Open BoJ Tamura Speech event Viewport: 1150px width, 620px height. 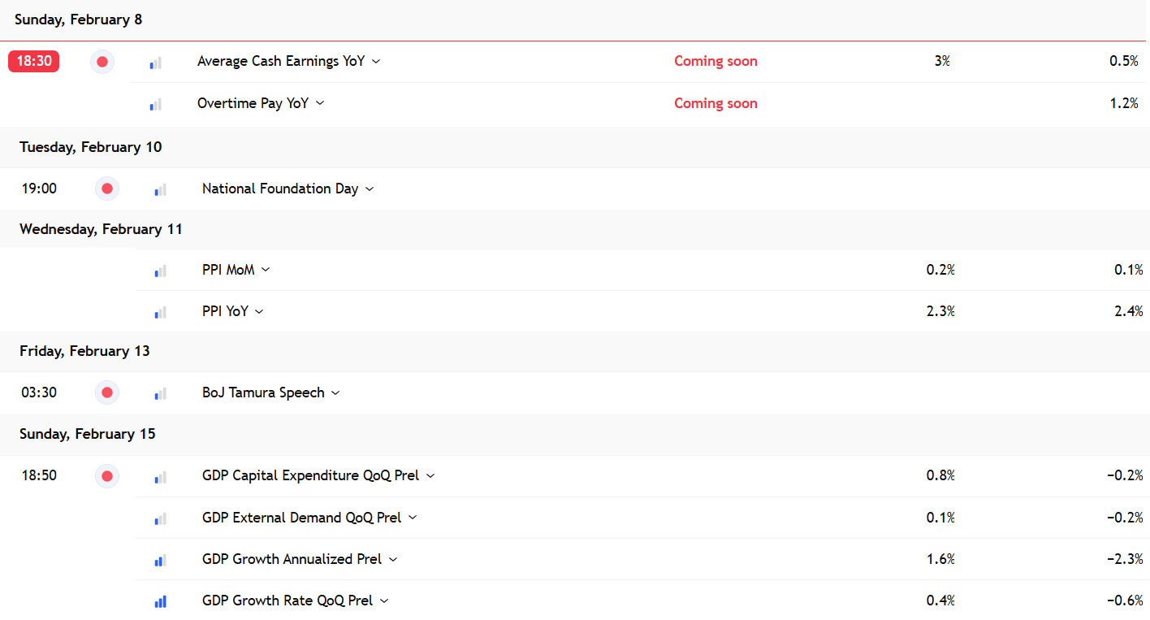263,392
